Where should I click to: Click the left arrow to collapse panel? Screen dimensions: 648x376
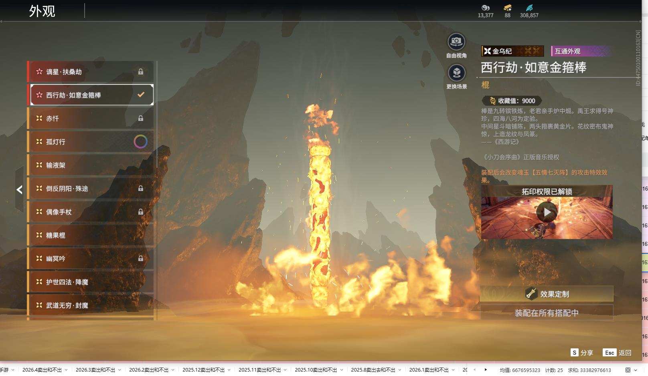click(x=19, y=189)
